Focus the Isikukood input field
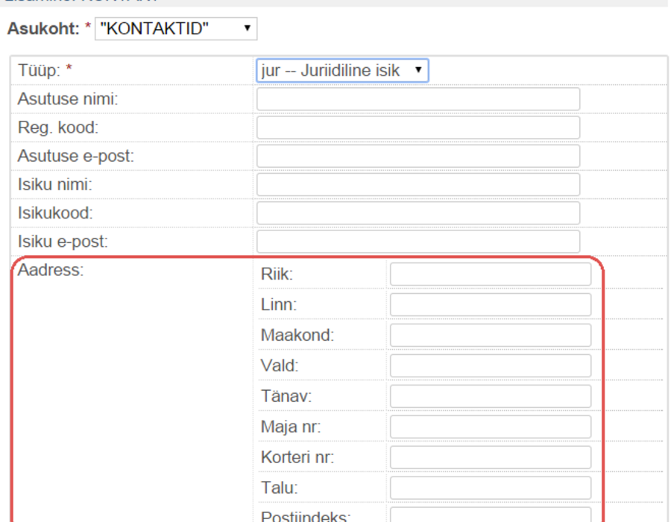 click(x=418, y=213)
